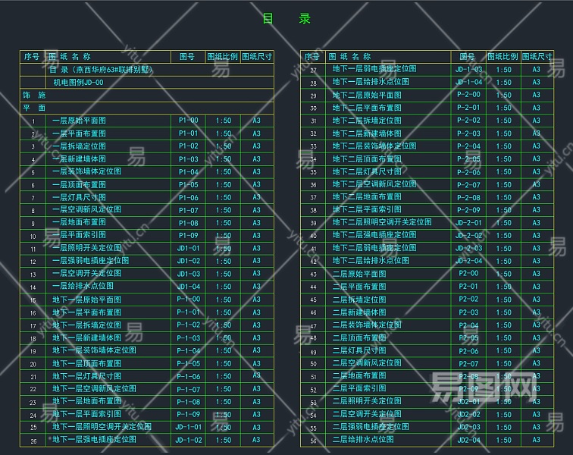
Task: Select row text 二层原始平面图
Action: 359,274
